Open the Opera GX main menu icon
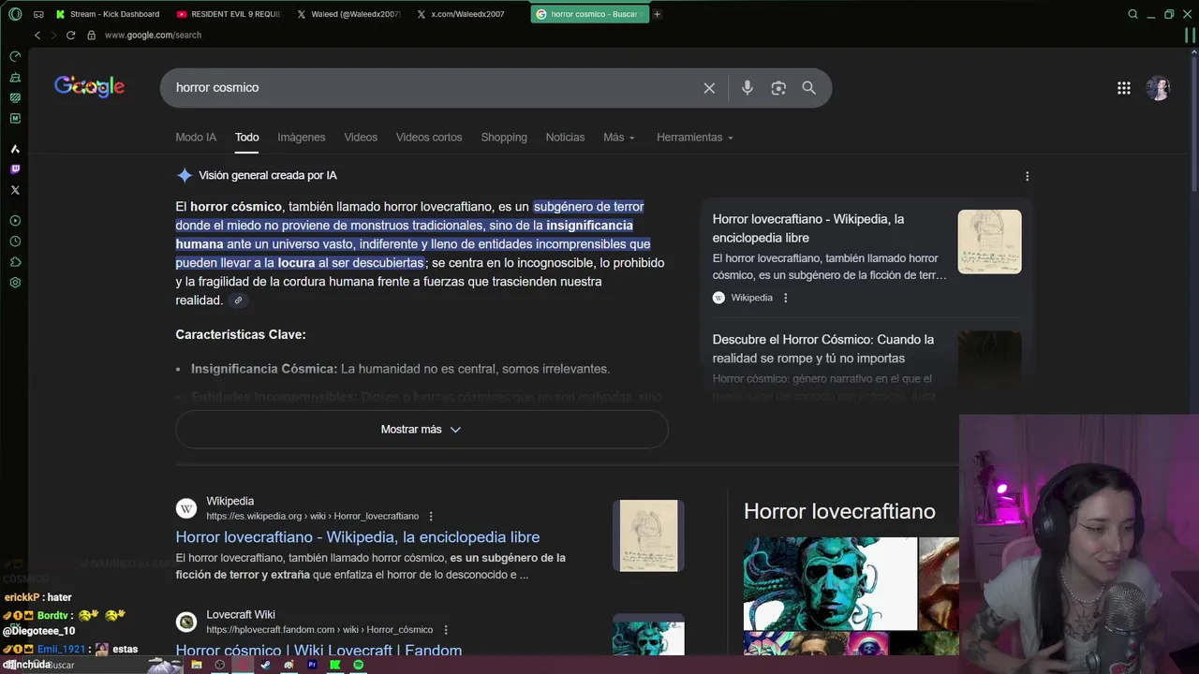 tap(15, 14)
